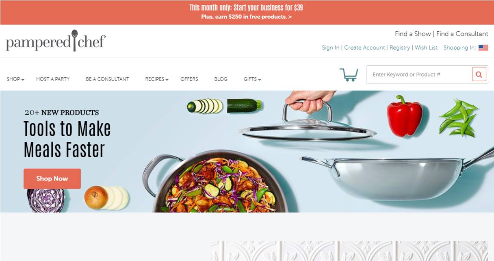Open the Blog page

[x=221, y=79]
